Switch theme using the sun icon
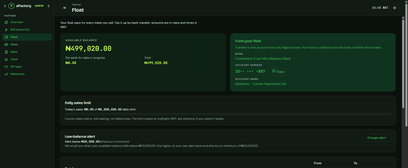 click(x=394, y=8)
